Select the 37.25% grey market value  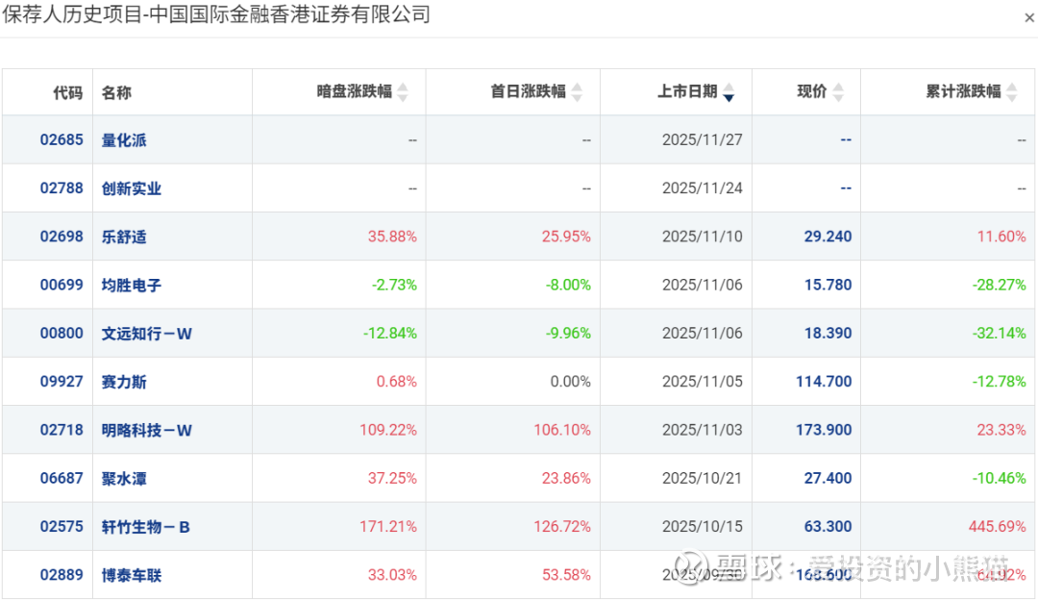click(392, 478)
